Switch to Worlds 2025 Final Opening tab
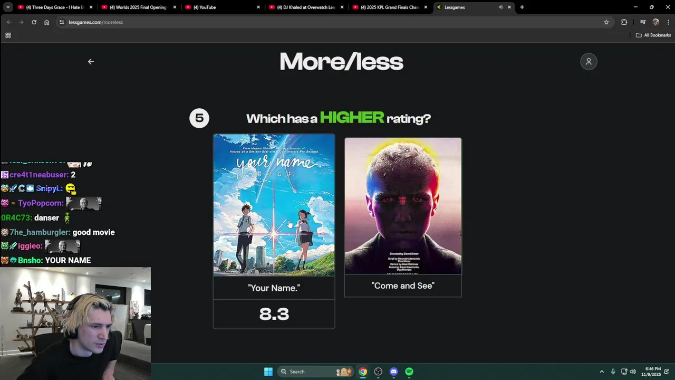 [138, 7]
